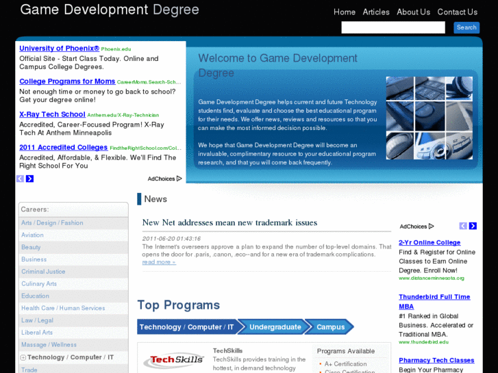This screenshot has width=498, height=373.
Task: Open Arts / Design / Fashion career category
Action: click(x=52, y=223)
